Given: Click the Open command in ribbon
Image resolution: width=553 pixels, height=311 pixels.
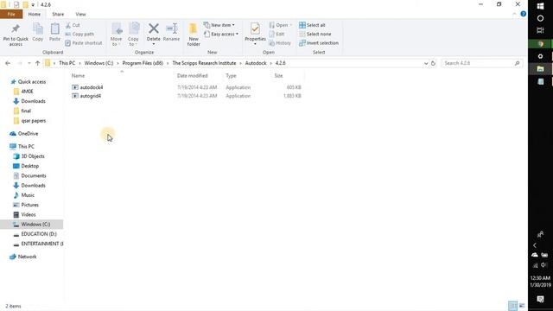Looking at the screenshot, I should pyautogui.click(x=280, y=25).
